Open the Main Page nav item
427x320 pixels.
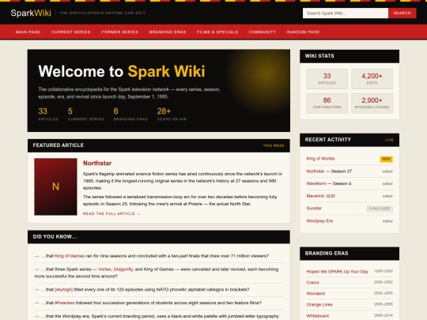coord(28,32)
